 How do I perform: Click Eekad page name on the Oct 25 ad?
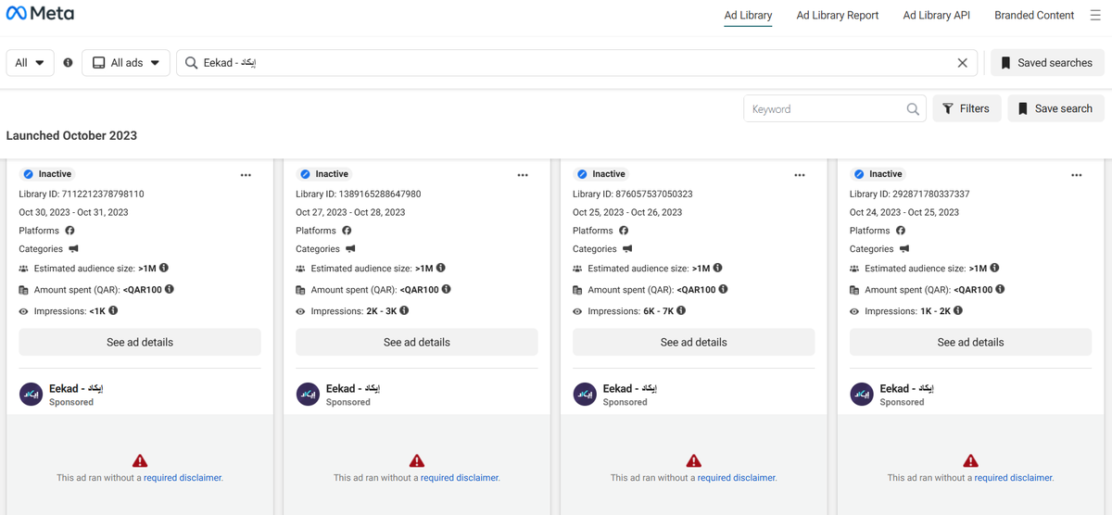[x=630, y=389]
